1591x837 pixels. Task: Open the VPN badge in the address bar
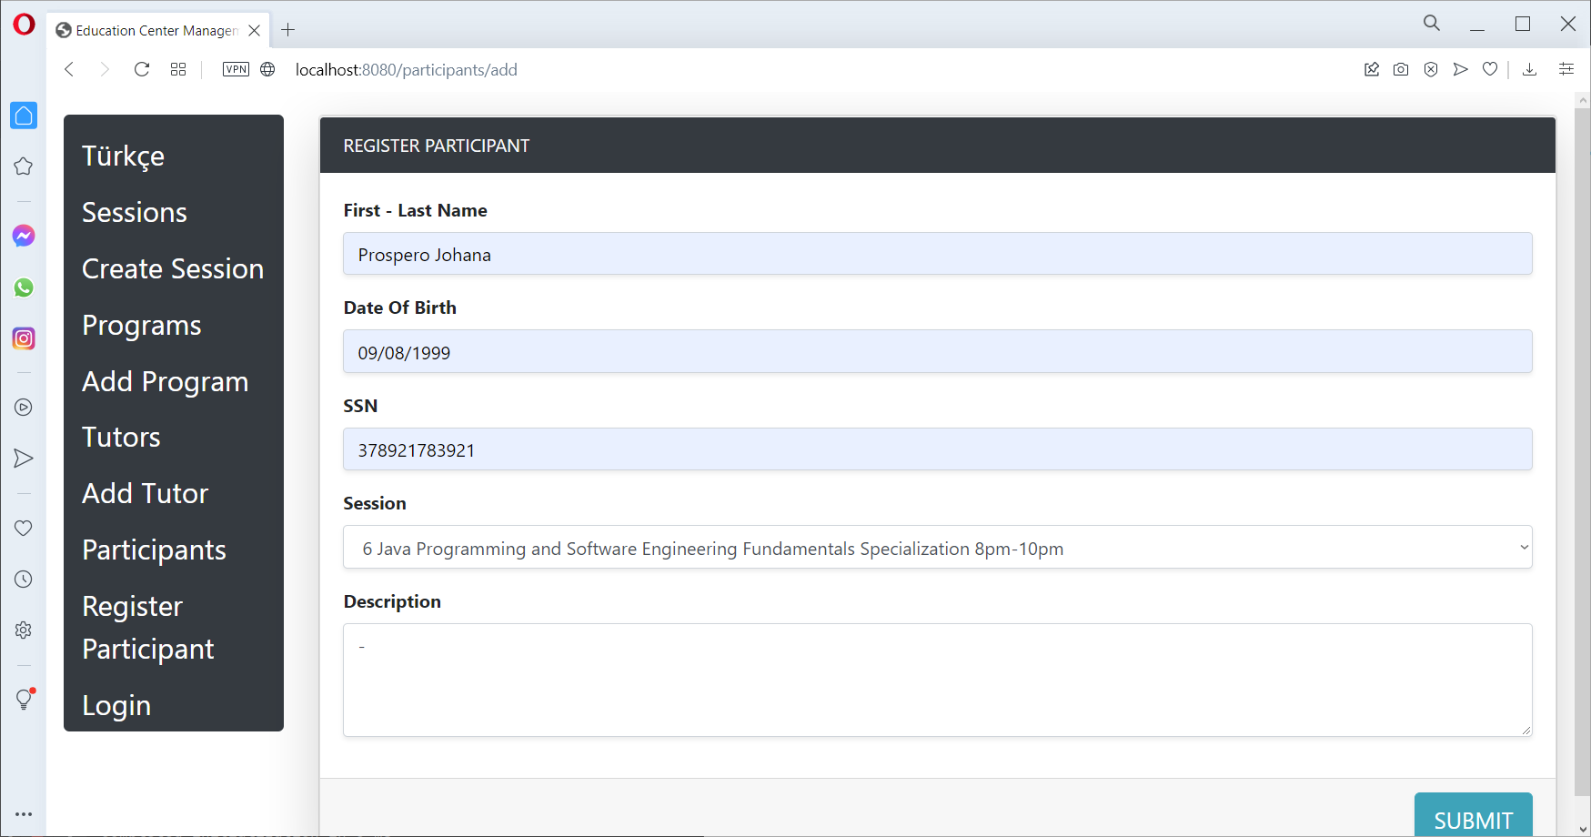pyautogui.click(x=236, y=68)
